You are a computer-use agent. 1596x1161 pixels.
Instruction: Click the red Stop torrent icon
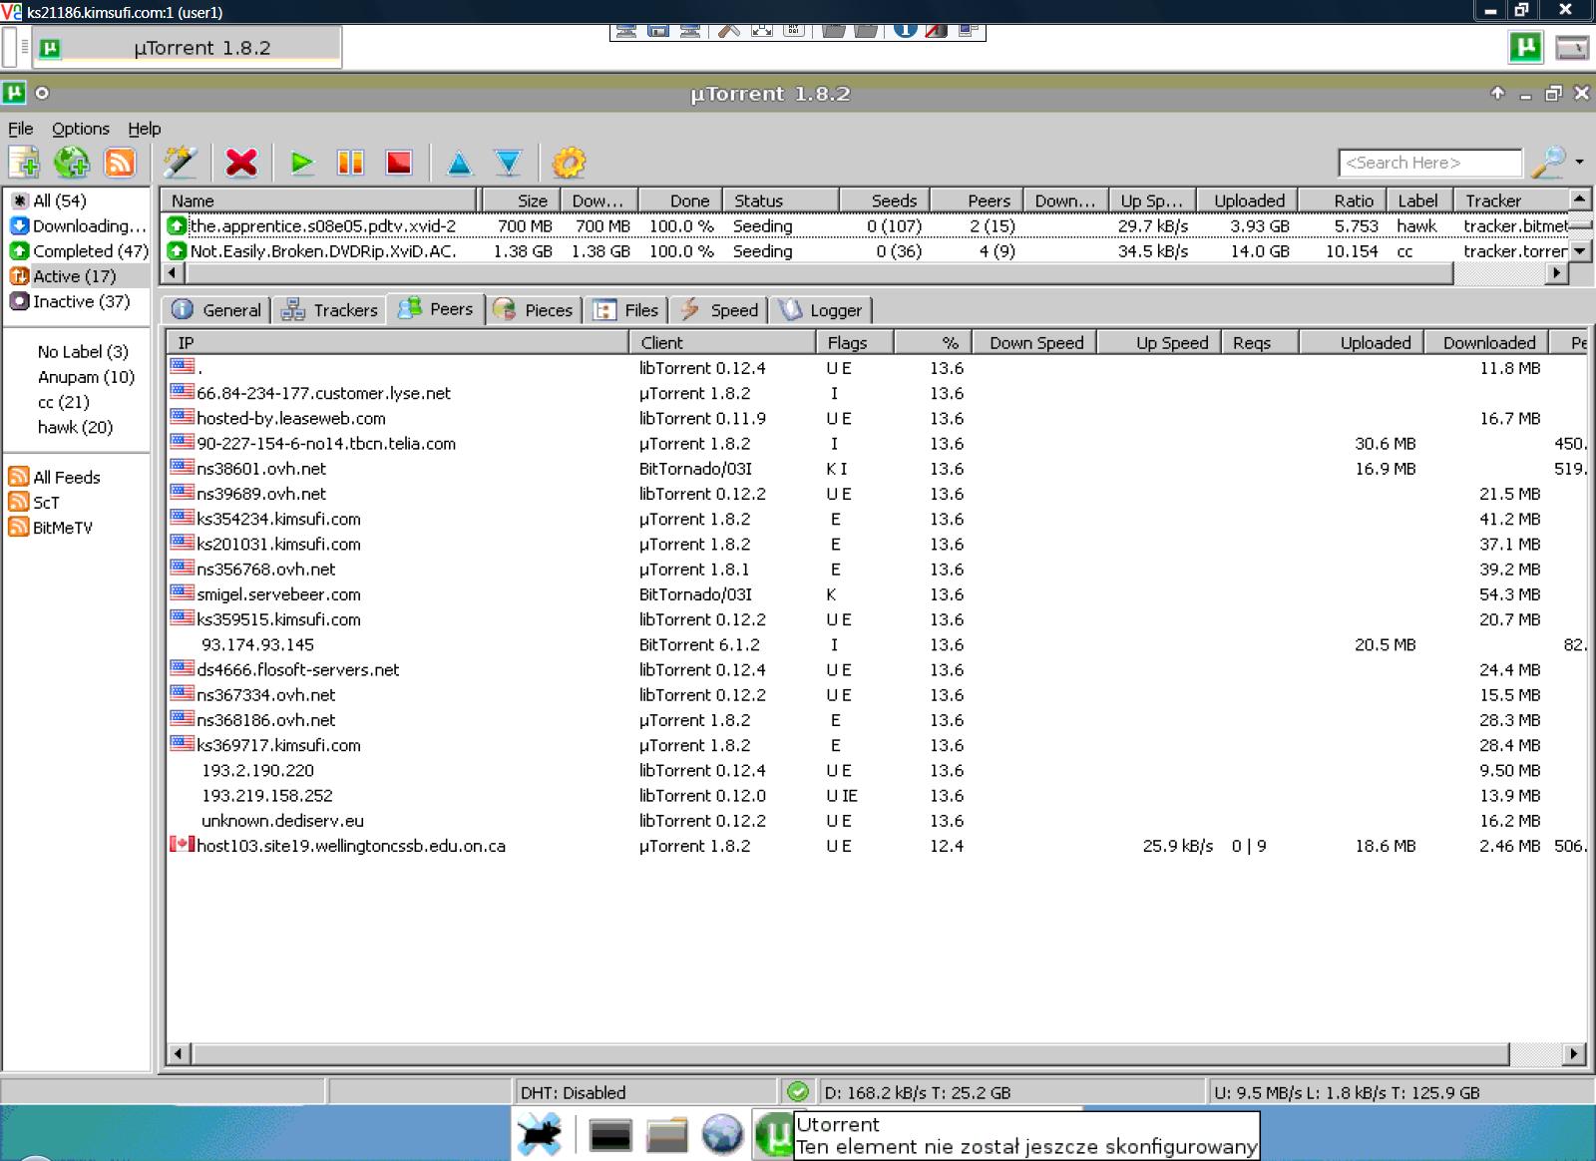pos(398,162)
